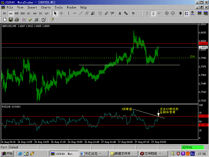This screenshot has height=157, width=209.
Task: Click the last chart window icon in toolbar
Action: [206, 13]
